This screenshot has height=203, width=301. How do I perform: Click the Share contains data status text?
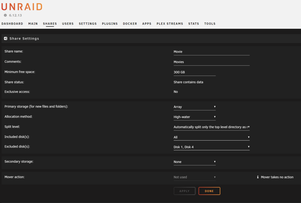(x=188, y=82)
